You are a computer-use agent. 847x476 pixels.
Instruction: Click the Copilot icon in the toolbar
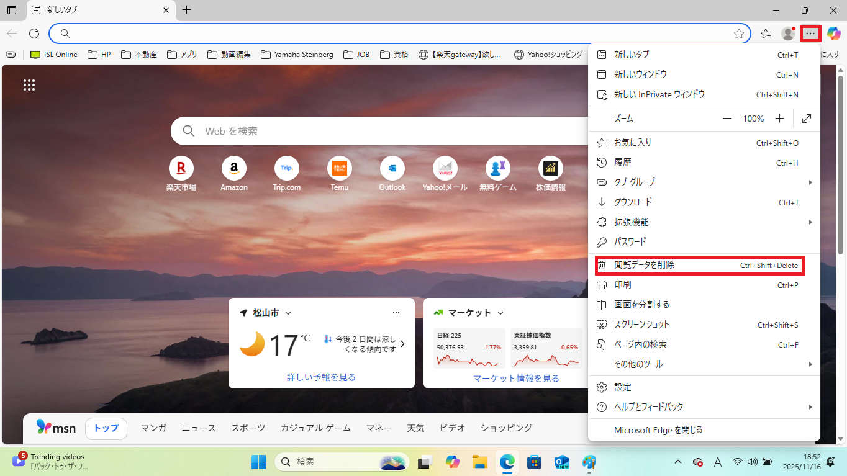[833, 34]
